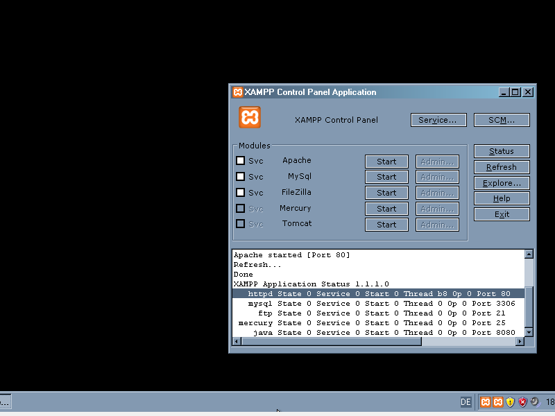
Task: Open the Help button
Action: coord(502,198)
